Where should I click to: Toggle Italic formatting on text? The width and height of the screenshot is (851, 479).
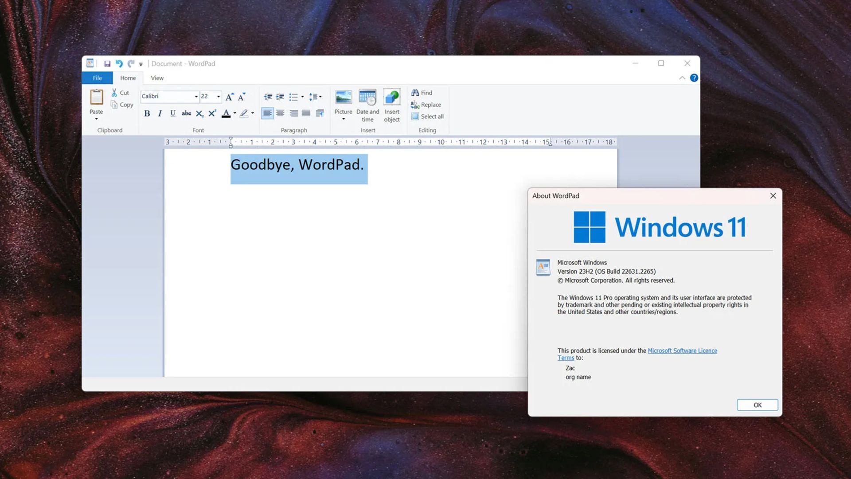pyautogui.click(x=159, y=113)
